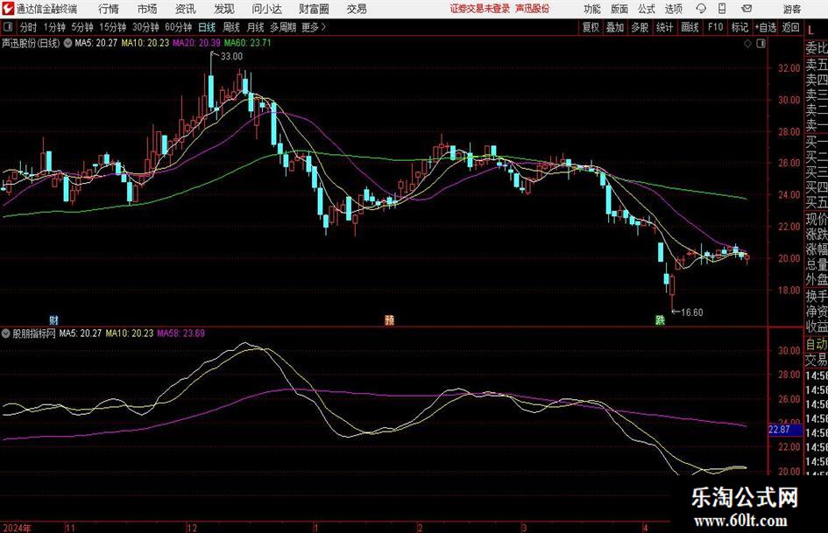
Task: Open the mobile phone icon
Action: 722,9
